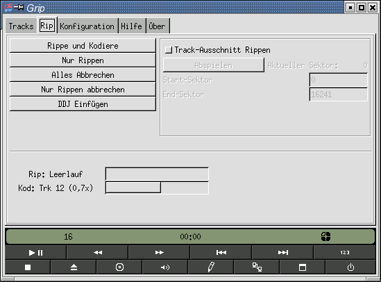Click the disc scan icon
This screenshot has width=381, height=282.
(119, 267)
